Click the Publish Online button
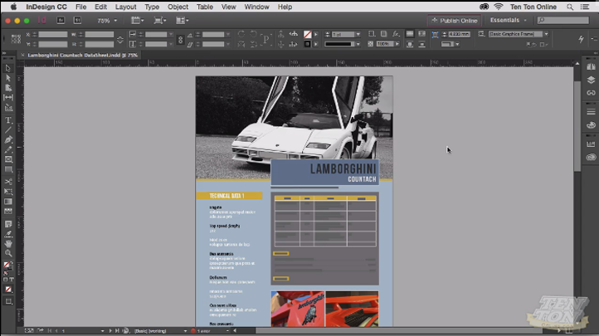Screen dimensions: 599x336 [454, 20]
